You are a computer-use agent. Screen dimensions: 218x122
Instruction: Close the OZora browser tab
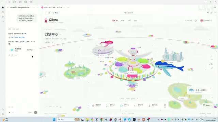64,7
